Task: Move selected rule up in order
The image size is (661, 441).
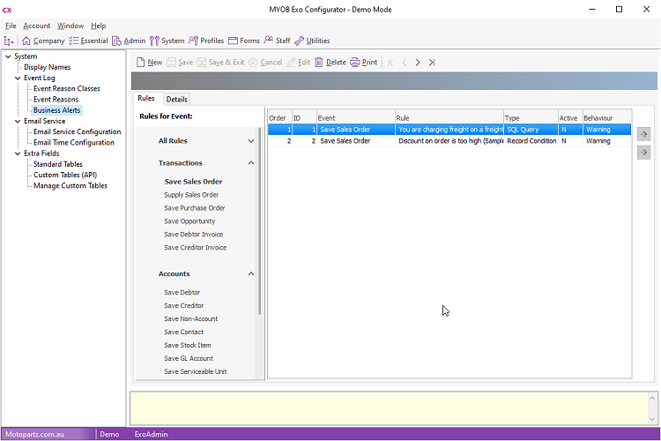Action: (643, 134)
